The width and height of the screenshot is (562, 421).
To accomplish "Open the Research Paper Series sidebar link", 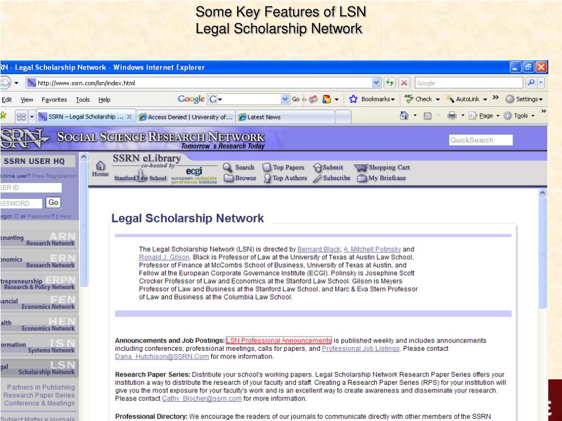I will pos(39,395).
